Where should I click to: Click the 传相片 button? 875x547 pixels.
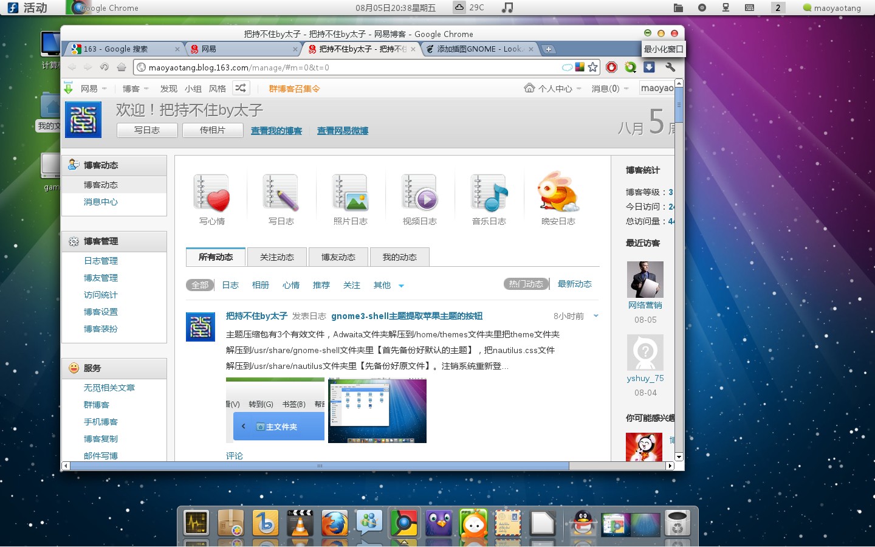tap(213, 130)
